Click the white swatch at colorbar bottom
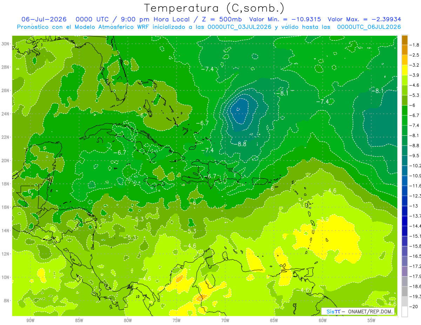The image size is (421, 325). click(x=405, y=312)
